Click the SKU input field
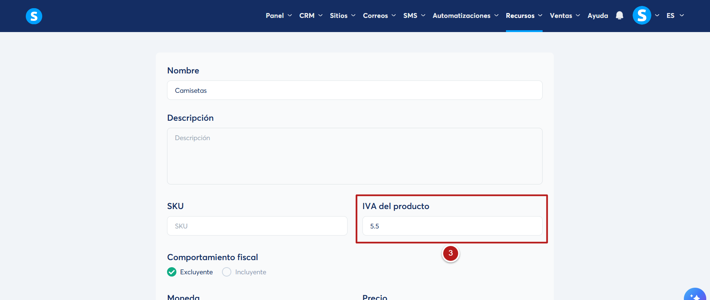Image resolution: width=710 pixels, height=300 pixels. click(x=257, y=226)
